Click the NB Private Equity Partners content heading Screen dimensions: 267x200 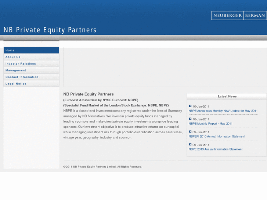89,94
